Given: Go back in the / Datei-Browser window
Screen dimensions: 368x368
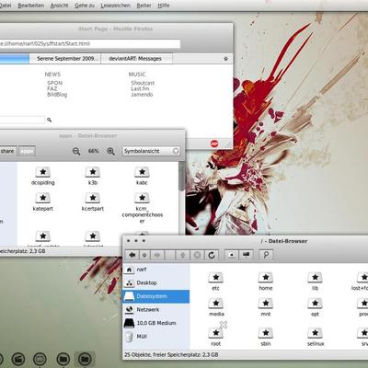Looking at the screenshot, I should (132, 255).
